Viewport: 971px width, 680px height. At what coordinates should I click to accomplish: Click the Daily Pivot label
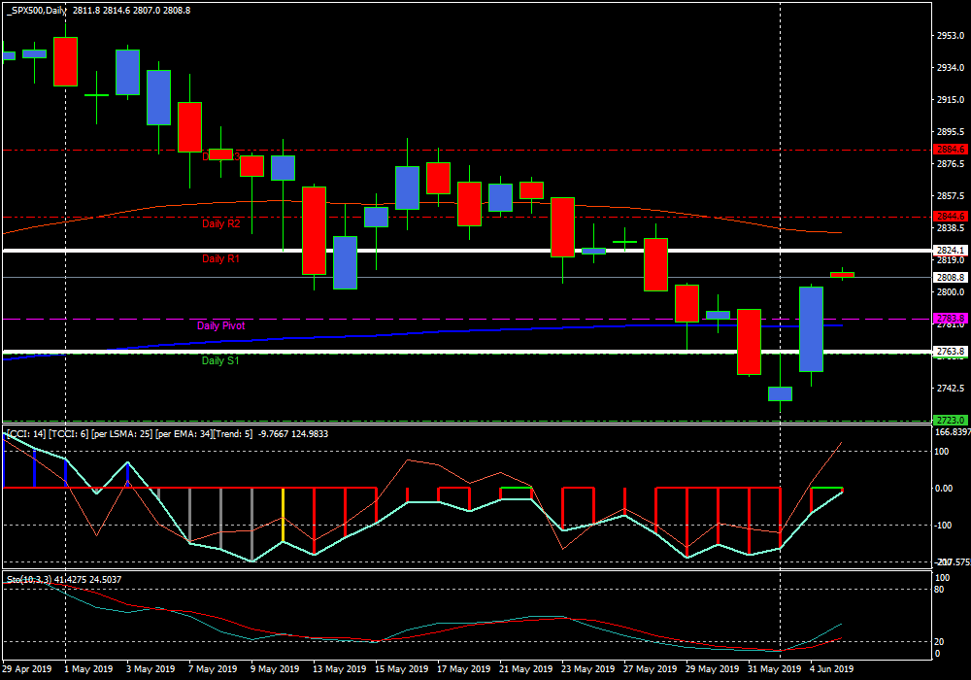[220, 326]
